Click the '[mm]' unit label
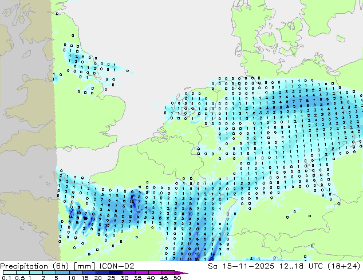Viewport: 363px width, 280px height. [84, 266]
